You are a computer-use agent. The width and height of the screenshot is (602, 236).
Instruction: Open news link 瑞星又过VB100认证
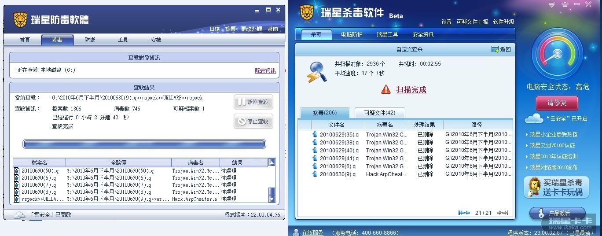tap(552, 145)
